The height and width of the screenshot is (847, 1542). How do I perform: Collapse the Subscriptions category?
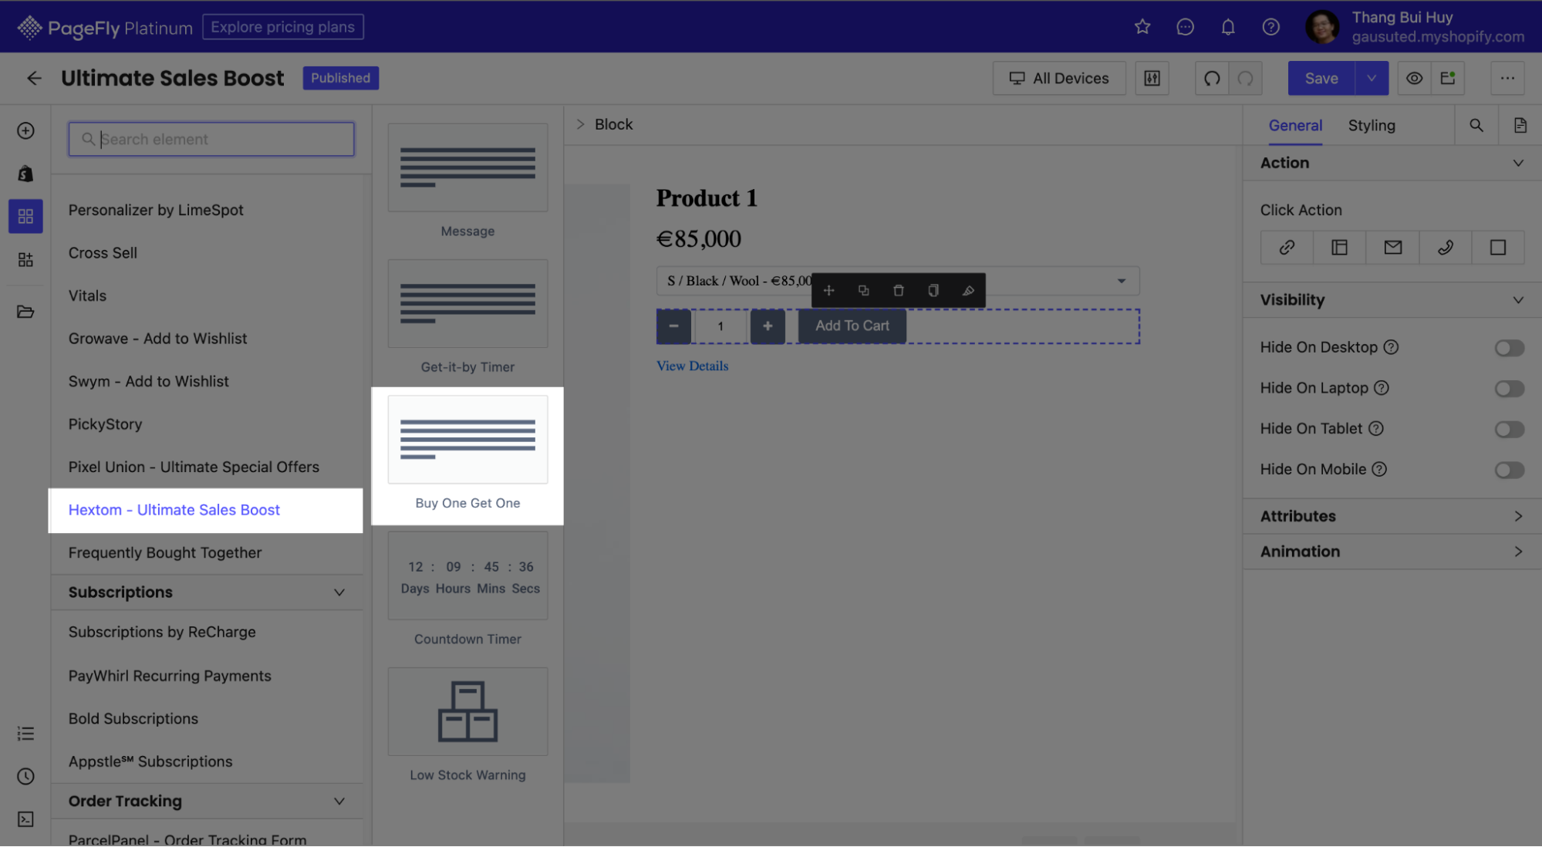pyautogui.click(x=339, y=592)
